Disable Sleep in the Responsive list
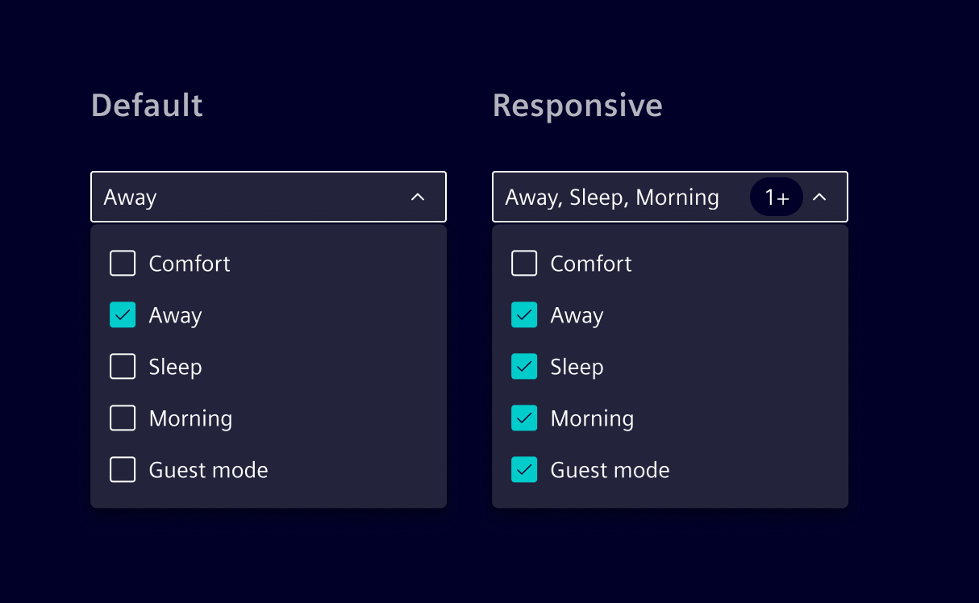Screen dimensions: 979x603 pyautogui.click(x=524, y=366)
